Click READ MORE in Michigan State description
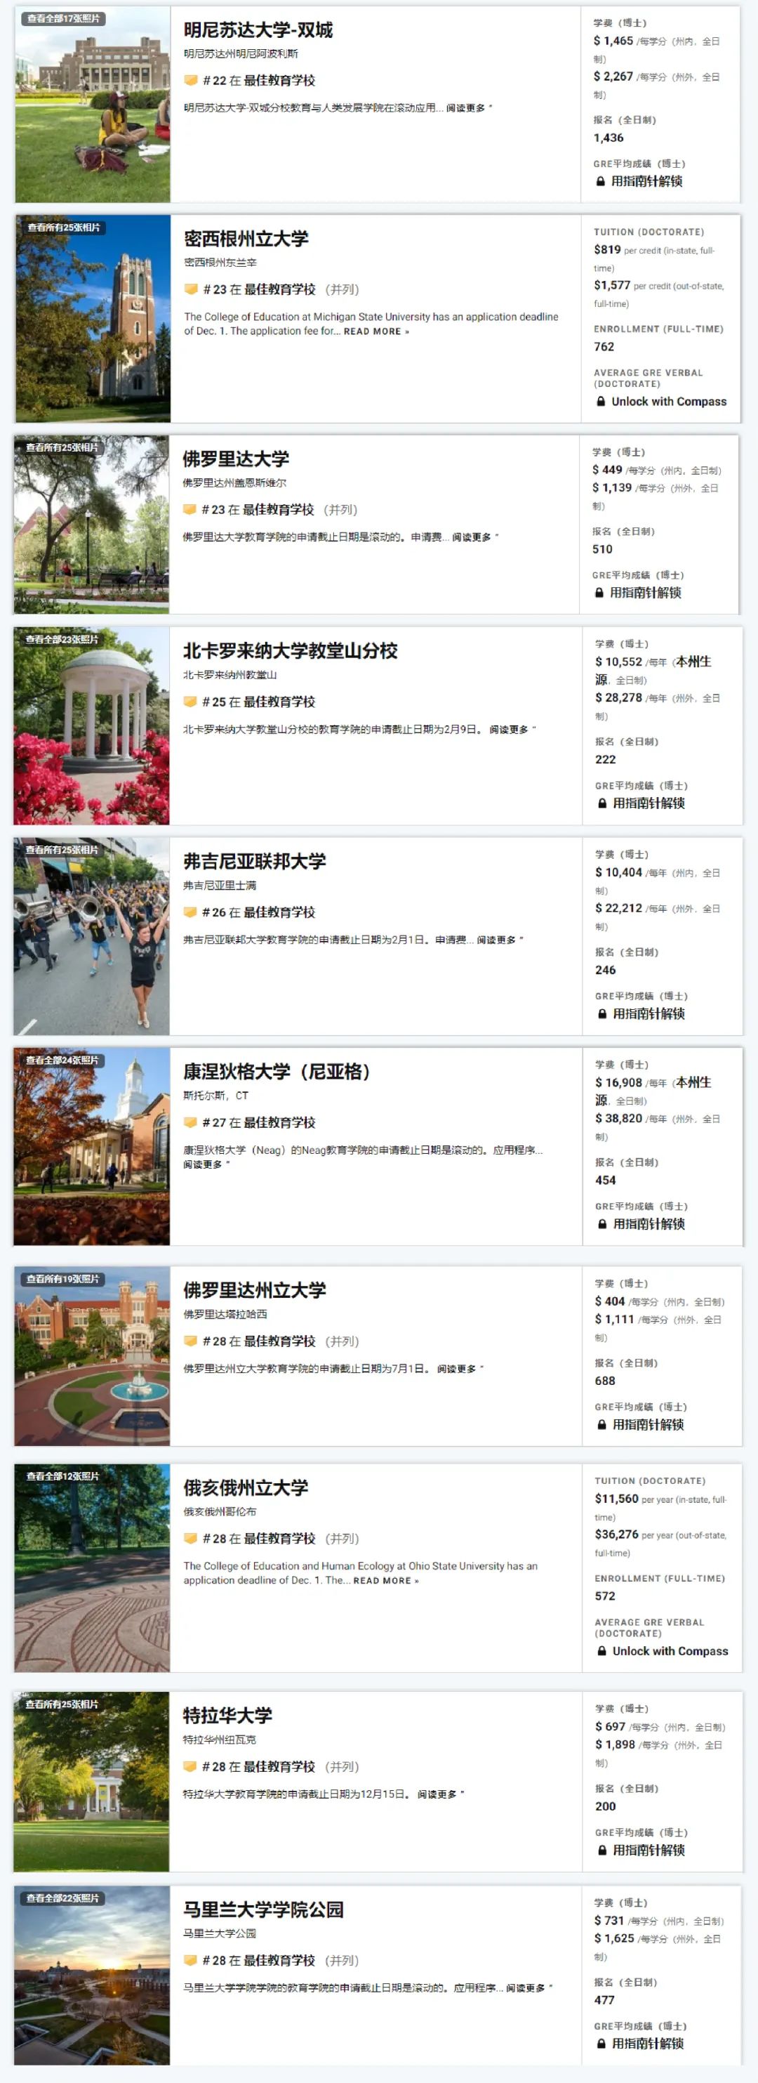Image resolution: width=758 pixels, height=2083 pixels. pos(377,331)
